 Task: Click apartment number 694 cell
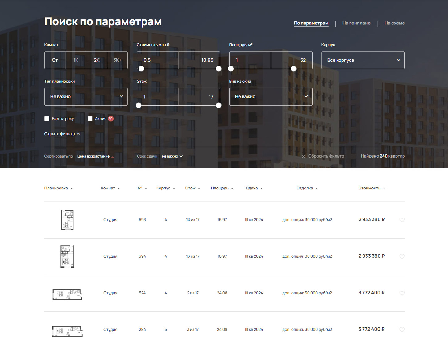tap(142, 256)
